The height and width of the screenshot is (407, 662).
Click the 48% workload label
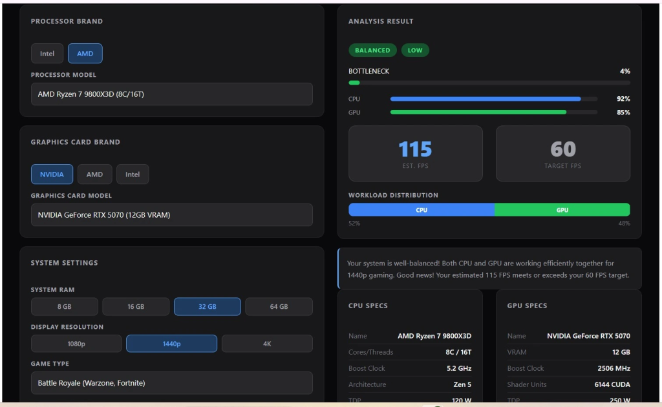625,223
